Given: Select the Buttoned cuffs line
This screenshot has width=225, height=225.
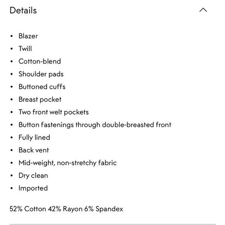Looking at the screenshot, I should tap(42, 87).
